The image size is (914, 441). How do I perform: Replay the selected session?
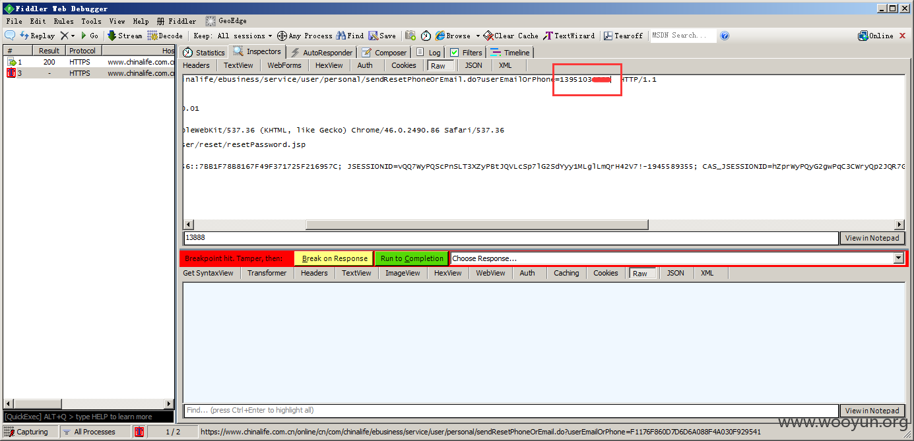pyautogui.click(x=38, y=36)
